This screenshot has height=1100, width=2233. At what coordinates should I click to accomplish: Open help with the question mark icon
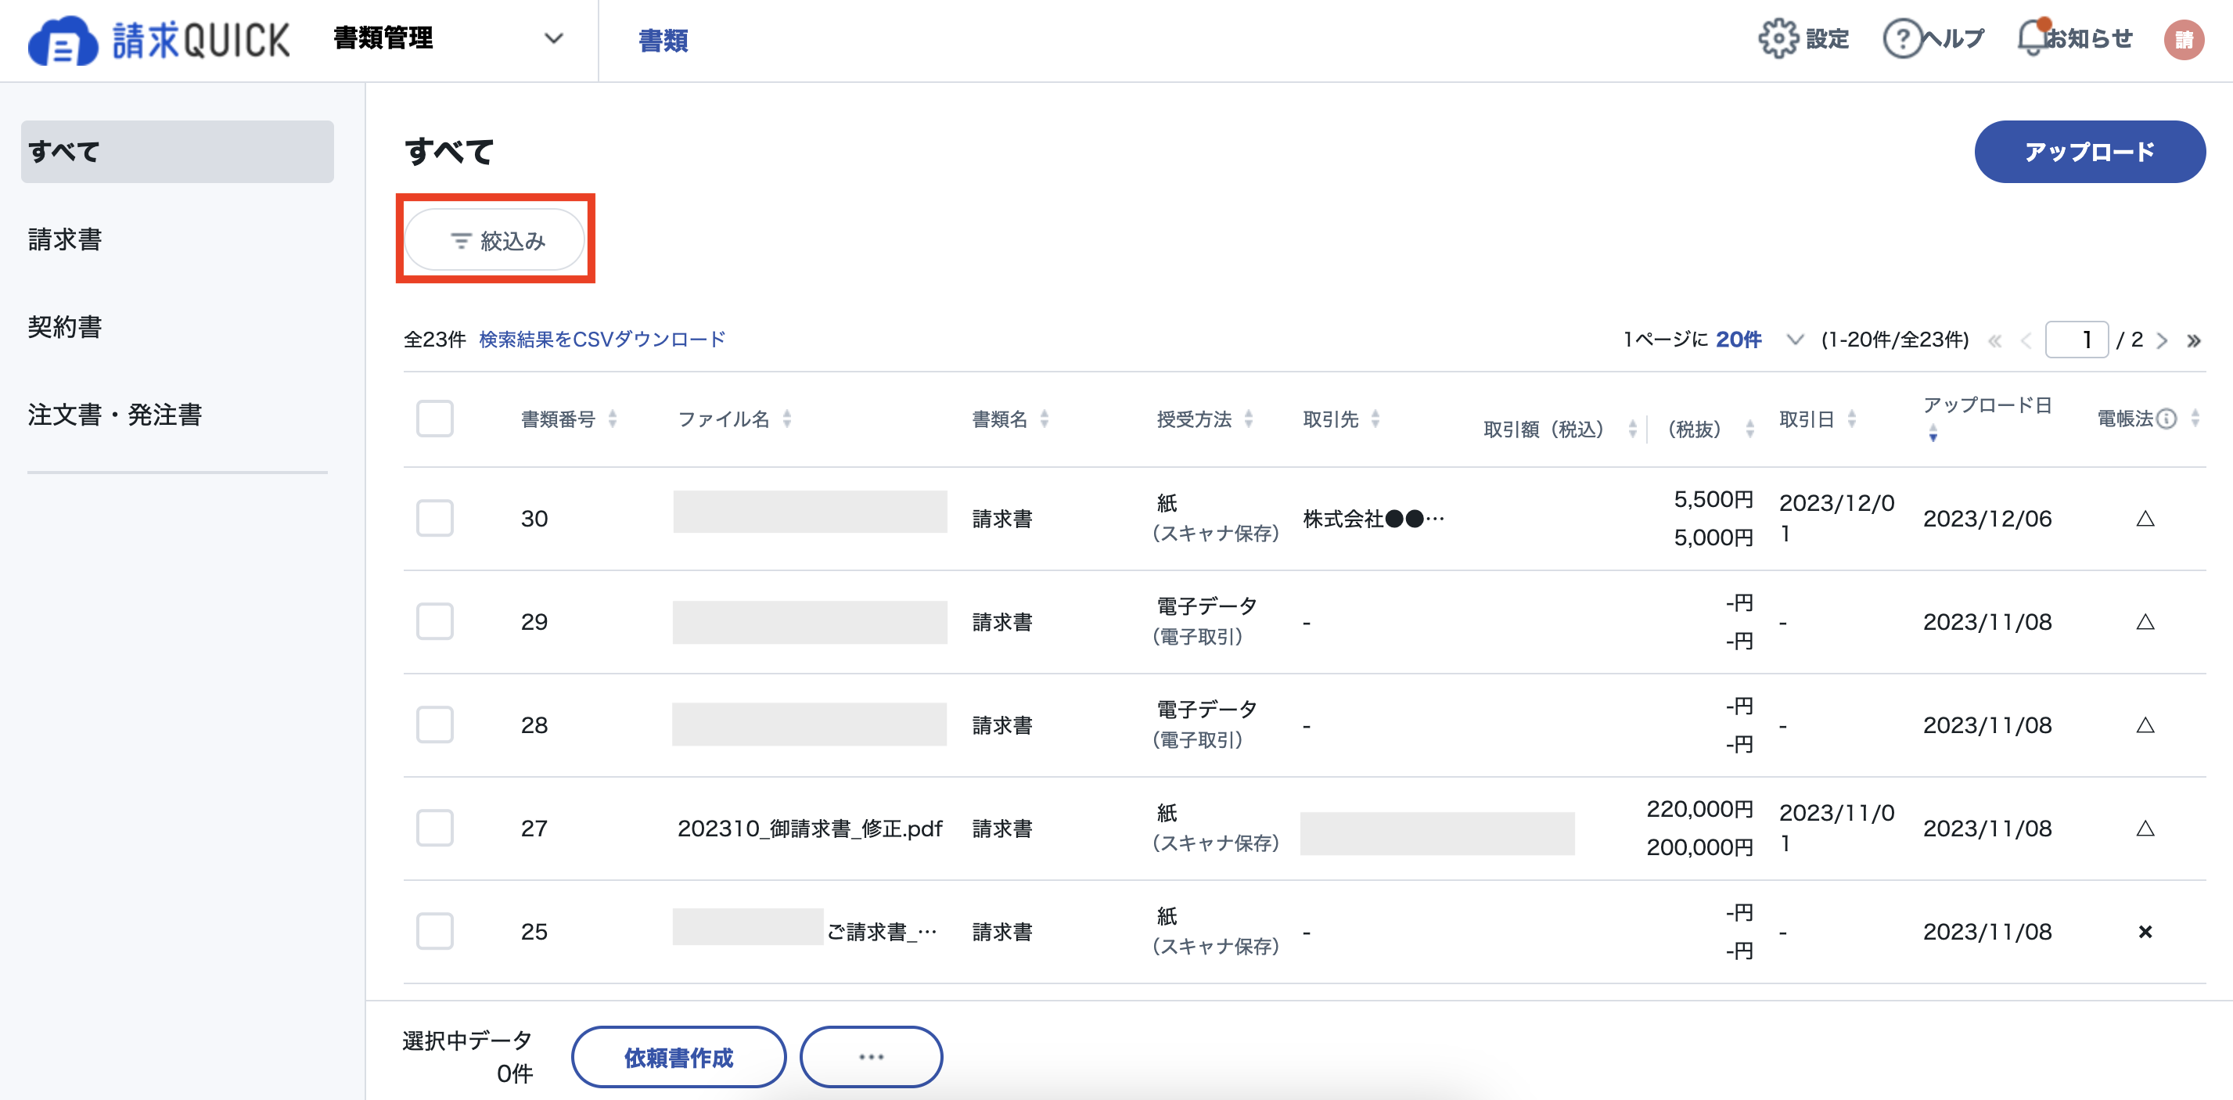click(1902, 39)
